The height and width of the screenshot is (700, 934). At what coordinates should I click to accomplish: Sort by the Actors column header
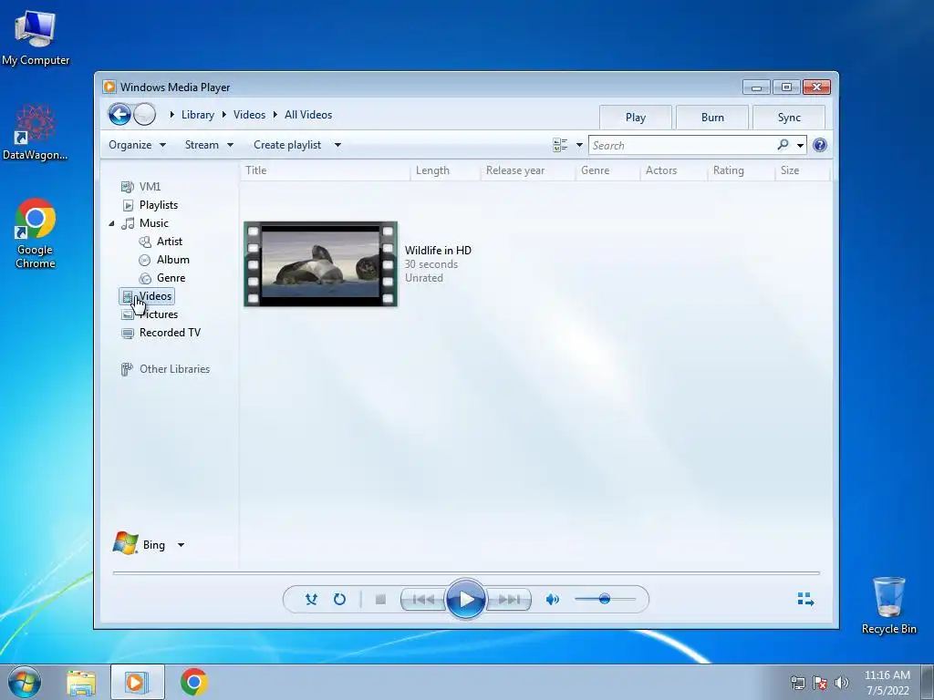(674, 170)
